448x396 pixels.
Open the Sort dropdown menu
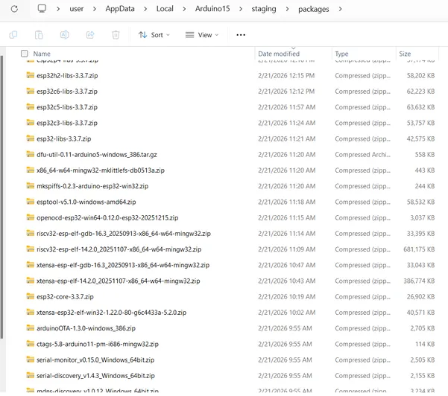(x=154, y=35)
